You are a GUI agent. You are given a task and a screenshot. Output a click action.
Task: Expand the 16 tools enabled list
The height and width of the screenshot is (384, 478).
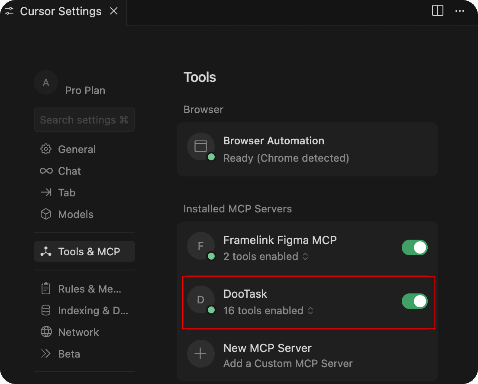[x=268, y=311]
